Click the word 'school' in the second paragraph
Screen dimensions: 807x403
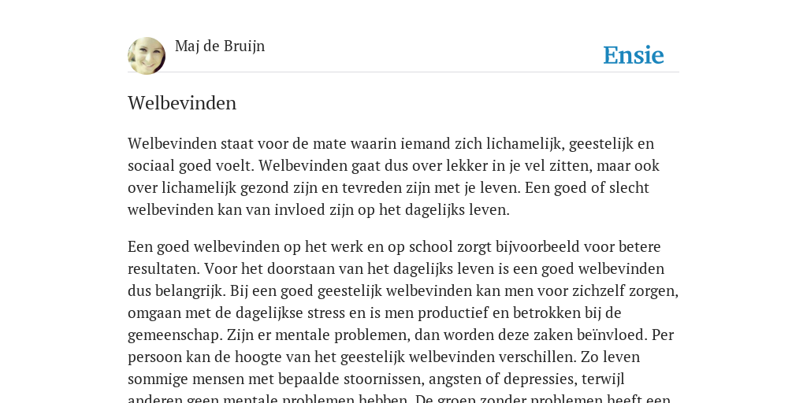pyautogui.click(x=428, y=247)
